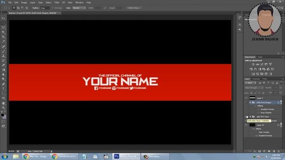This screenshot has height=160, width=285.
Task: Select the Magic Wand tool
Action: pyautogui.click(x=3, y=32)
